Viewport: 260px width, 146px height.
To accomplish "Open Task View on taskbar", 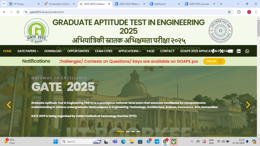I will pos(106,141).
